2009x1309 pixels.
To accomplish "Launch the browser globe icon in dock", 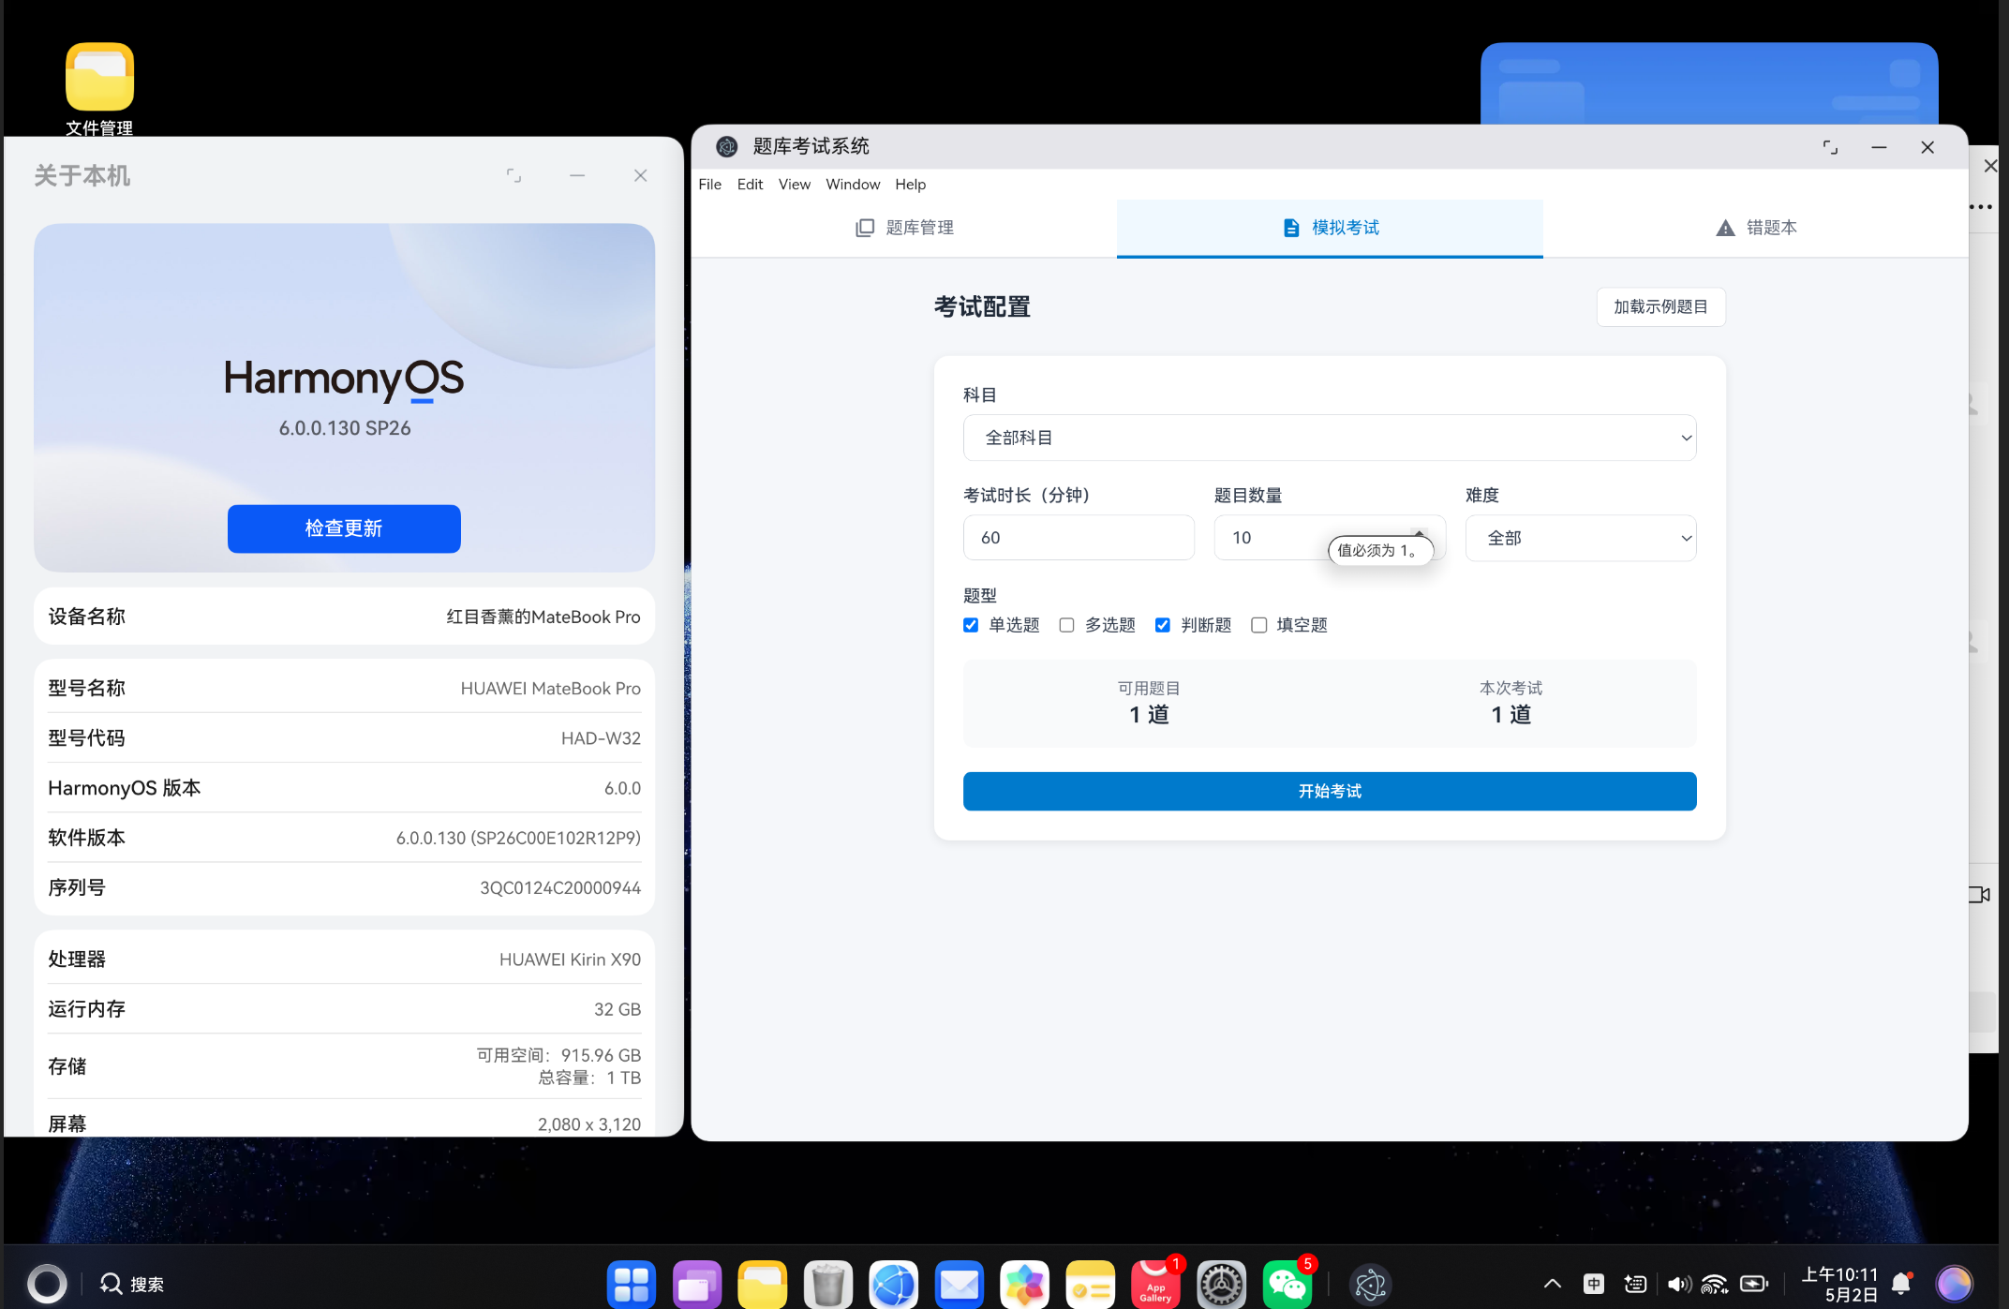I will pyautogui.click(x=894, y=1284).
